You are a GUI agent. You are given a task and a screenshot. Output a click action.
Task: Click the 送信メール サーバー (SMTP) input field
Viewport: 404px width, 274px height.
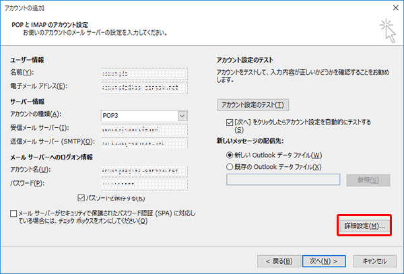point(144,143)
